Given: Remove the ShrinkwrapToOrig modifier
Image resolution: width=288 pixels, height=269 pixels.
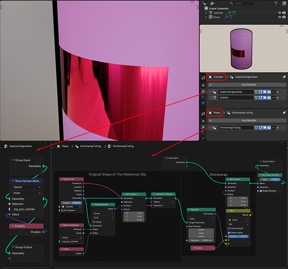Looking at the screenshot, I should click(x=278, y=128).
